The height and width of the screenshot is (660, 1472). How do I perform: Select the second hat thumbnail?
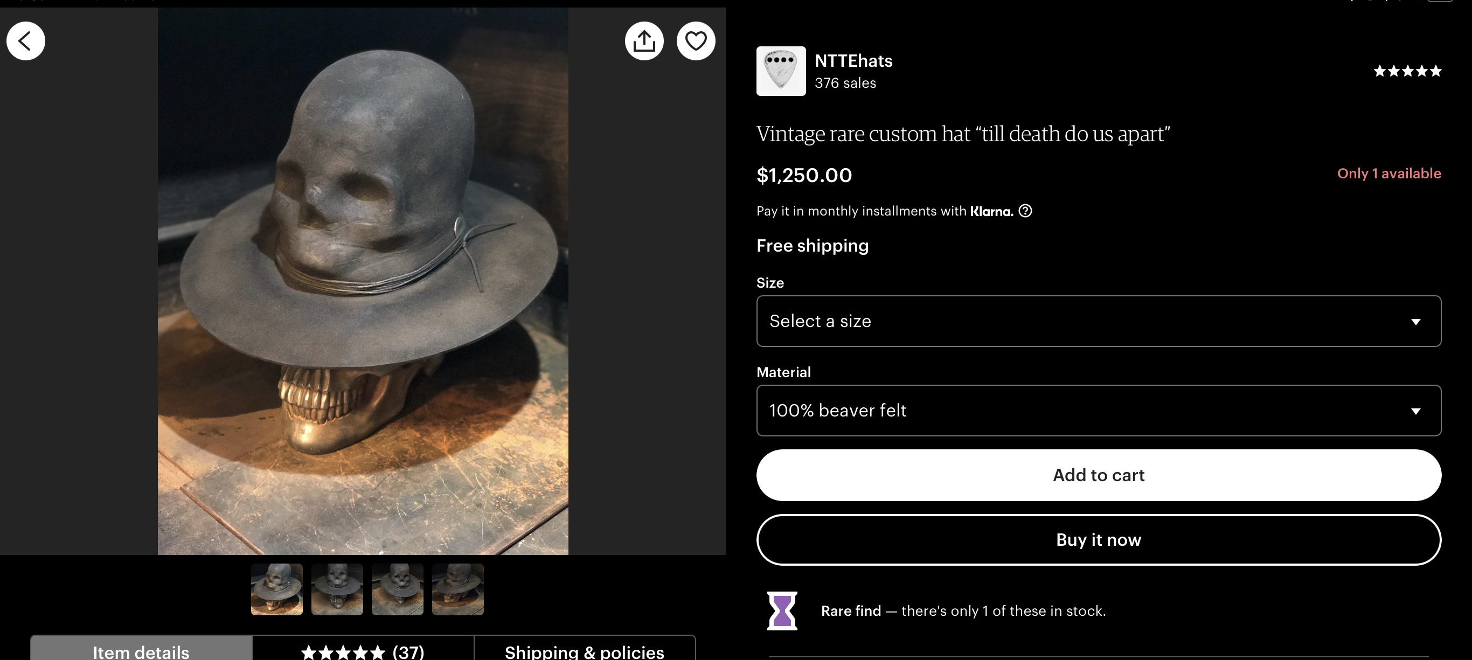[x=337, y=589]
